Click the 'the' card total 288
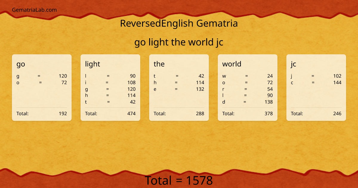Screen dimensions: 358x188 click(x=200, y=113)
